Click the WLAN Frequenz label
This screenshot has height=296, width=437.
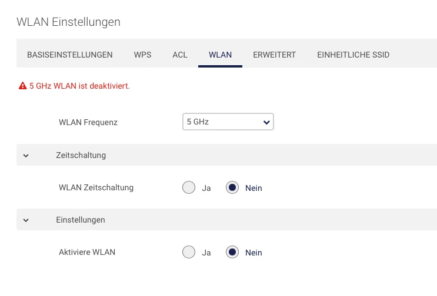[88, 122]
